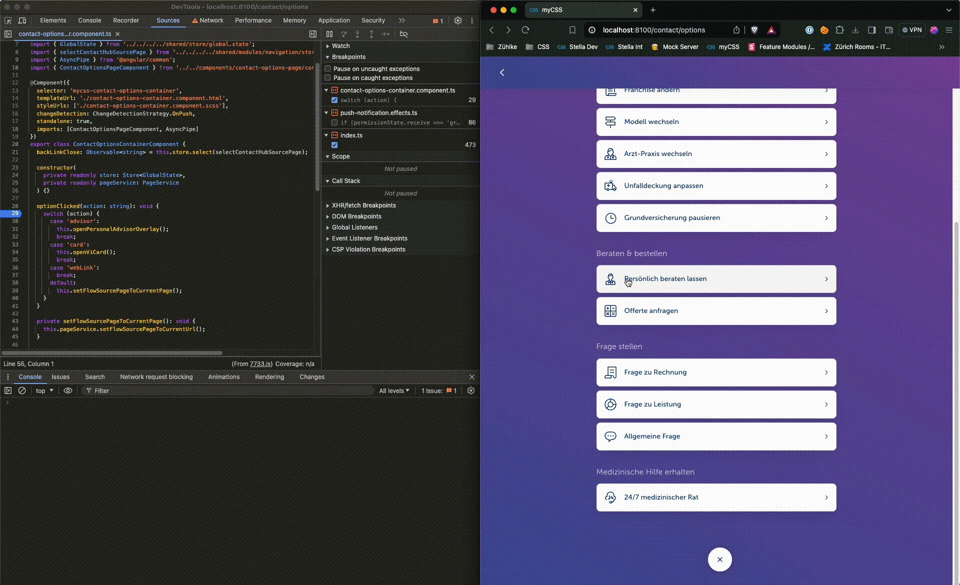
Task: Enable the permissionState.receive breakpoint checkbox
Action: coord(335,122)
